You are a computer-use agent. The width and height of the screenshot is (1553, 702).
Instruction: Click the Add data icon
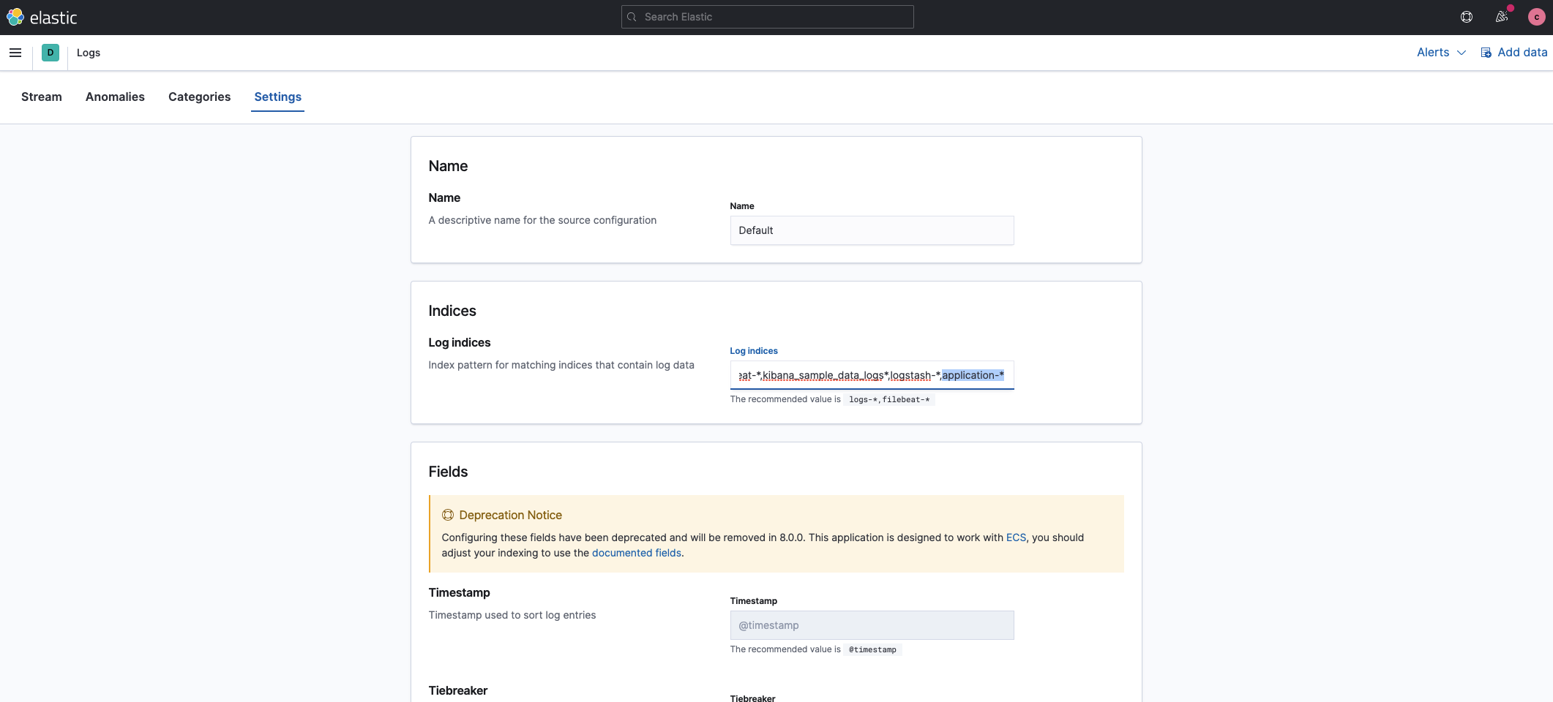click(x=1486, y=53)
